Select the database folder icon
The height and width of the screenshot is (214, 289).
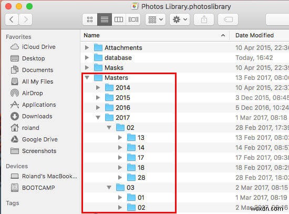pos(98,57)
